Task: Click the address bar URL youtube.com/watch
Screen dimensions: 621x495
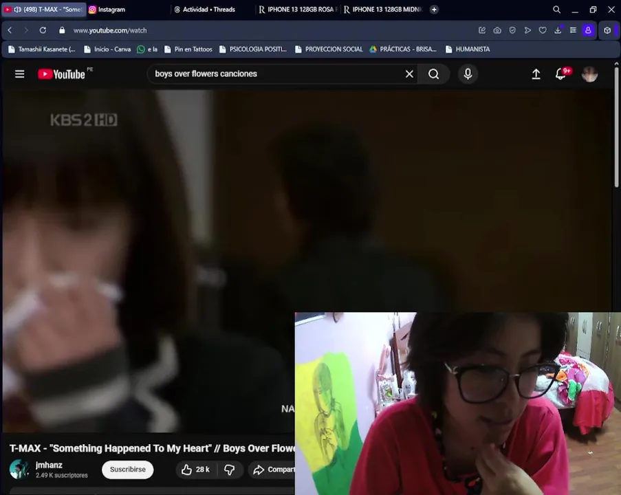Action: pos(110,30)
